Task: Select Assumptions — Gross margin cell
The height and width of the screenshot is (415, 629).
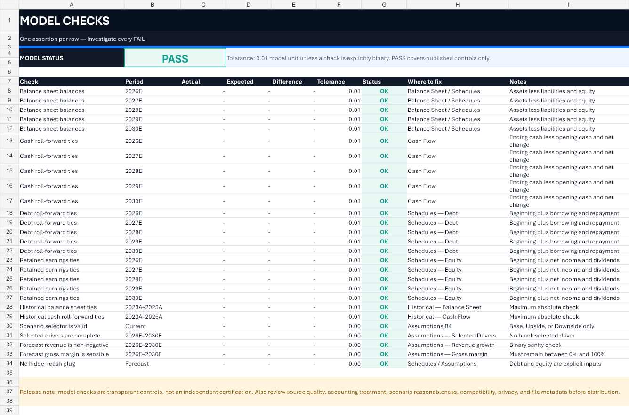Action: [x=458, y=354]
